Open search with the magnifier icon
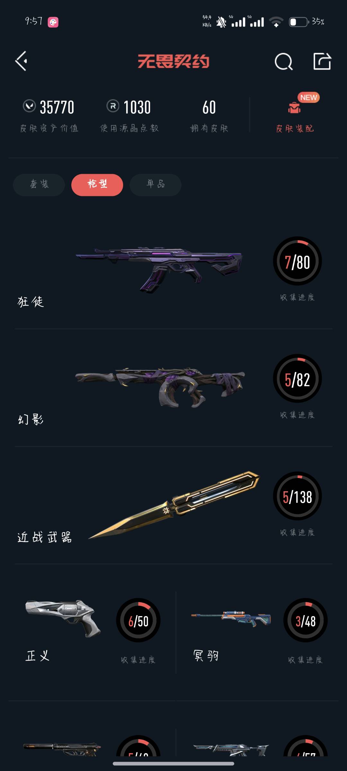 (x=284, y=61)
